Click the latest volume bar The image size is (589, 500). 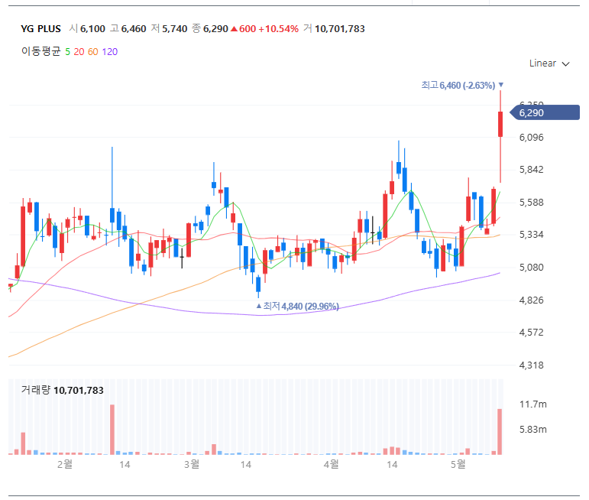500,432
